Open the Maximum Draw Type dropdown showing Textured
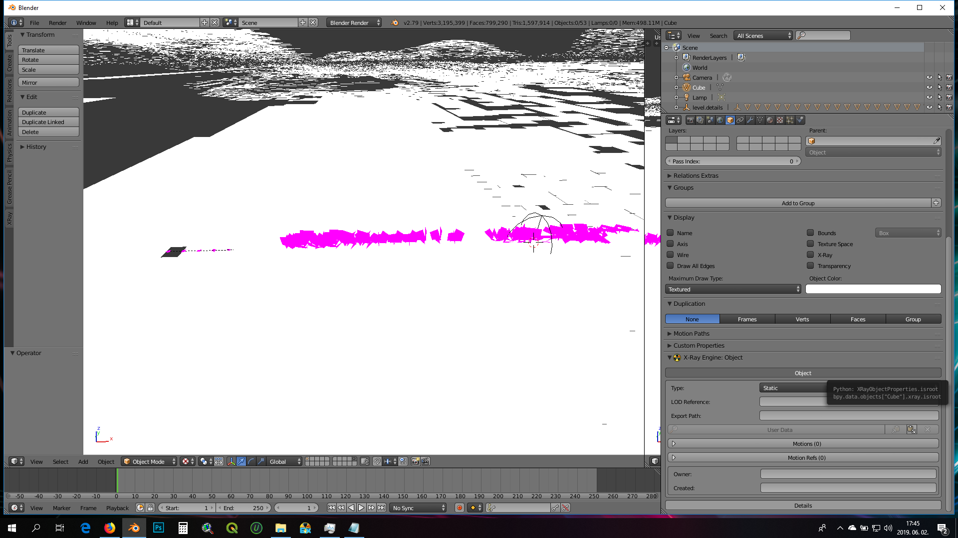Viewport: 958px width, 538px height. click(732, 289)
